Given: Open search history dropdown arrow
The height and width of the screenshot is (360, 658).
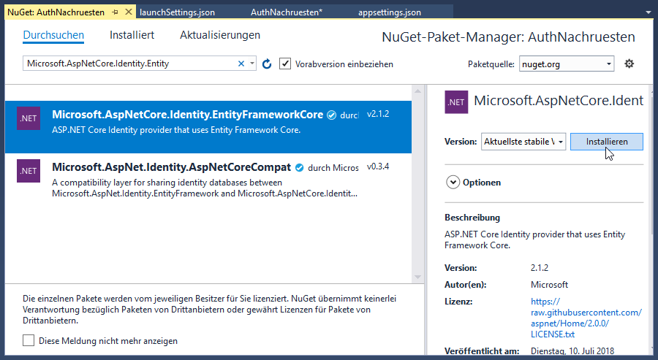Looking at the screenshot, I should [x=252, y=64].
